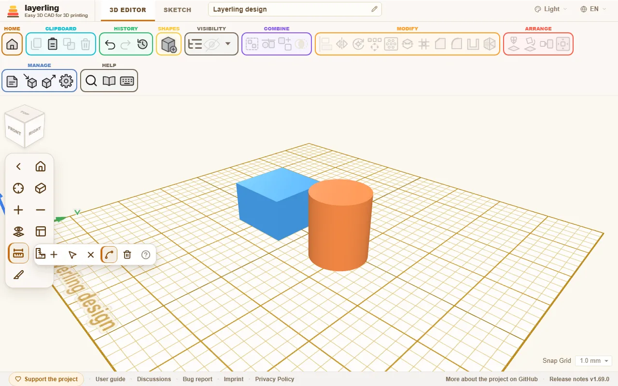Toggle the ruler measure tool
The height and width of the screenshot is (386, 618).
point(18,253)
